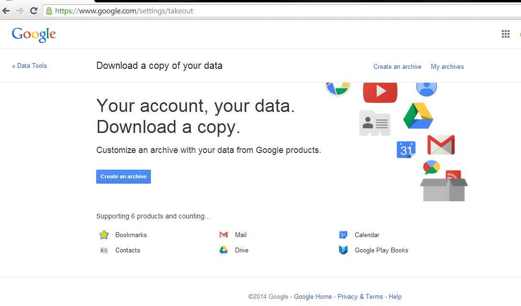
Task: Click the small Contacts icon in list
Action: point(104,250)
